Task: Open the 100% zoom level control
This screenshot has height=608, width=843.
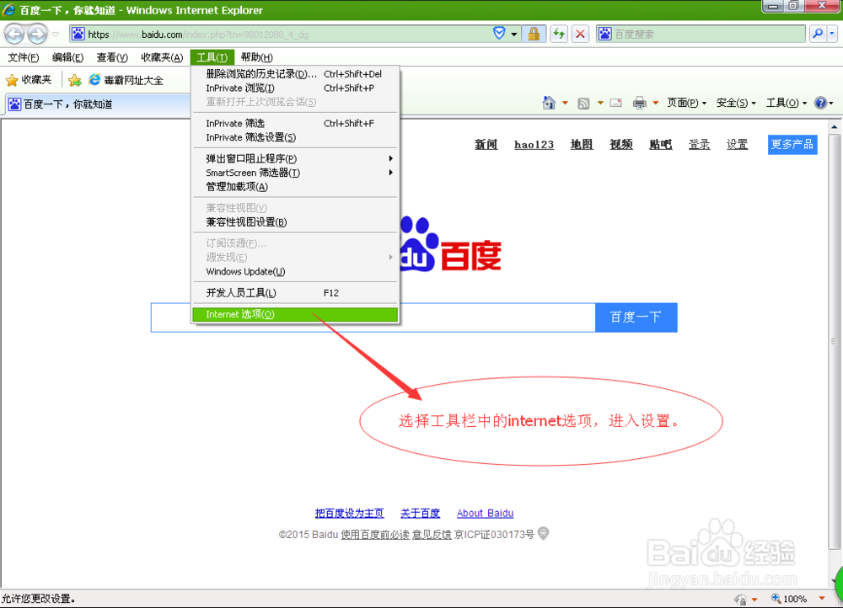Action: 797,599
